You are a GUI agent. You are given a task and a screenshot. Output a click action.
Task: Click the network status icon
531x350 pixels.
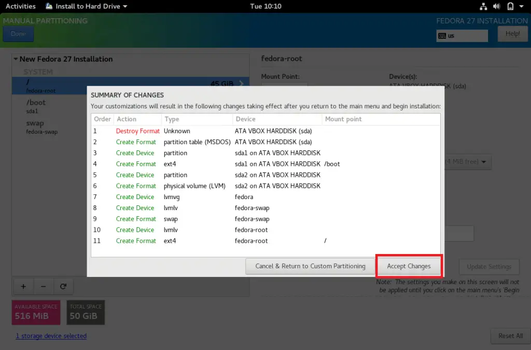pyautogui.click(x=483, y=6)
